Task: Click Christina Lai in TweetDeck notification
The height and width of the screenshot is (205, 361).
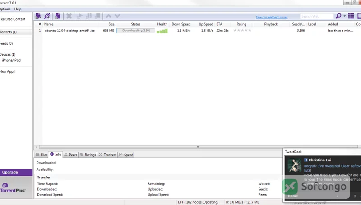Action: [320, 160]
